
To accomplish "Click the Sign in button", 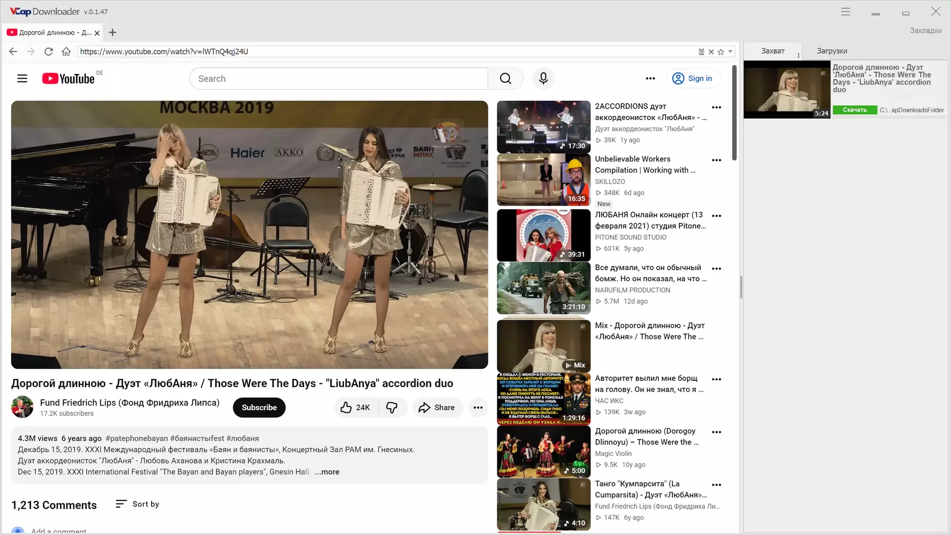I will tap(693, 79).
